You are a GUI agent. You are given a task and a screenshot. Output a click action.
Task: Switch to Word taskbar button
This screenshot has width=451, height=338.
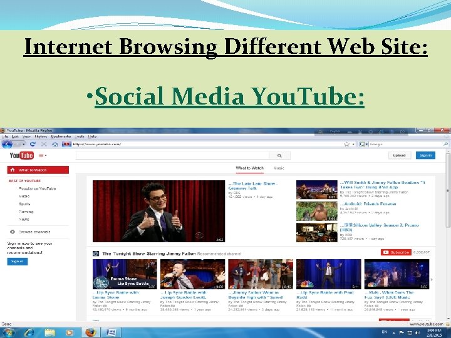pyautogui.click(x=111, y=332)
